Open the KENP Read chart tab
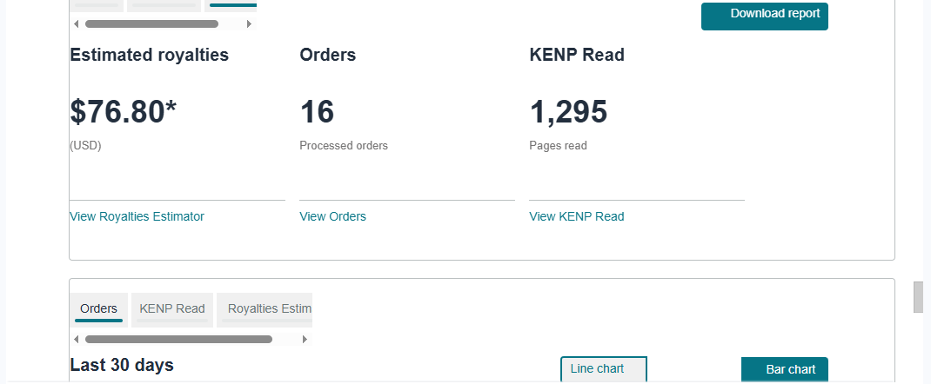The width and height of the screenshot is (931, 384). click(172, 309)
